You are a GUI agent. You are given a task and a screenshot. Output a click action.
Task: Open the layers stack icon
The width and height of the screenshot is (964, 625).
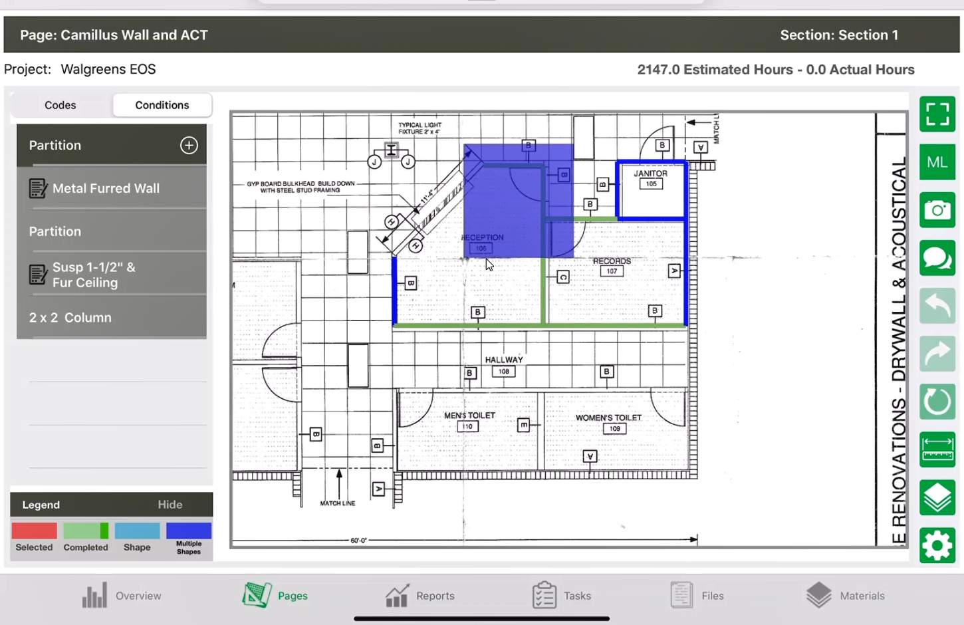coord(937,497)
